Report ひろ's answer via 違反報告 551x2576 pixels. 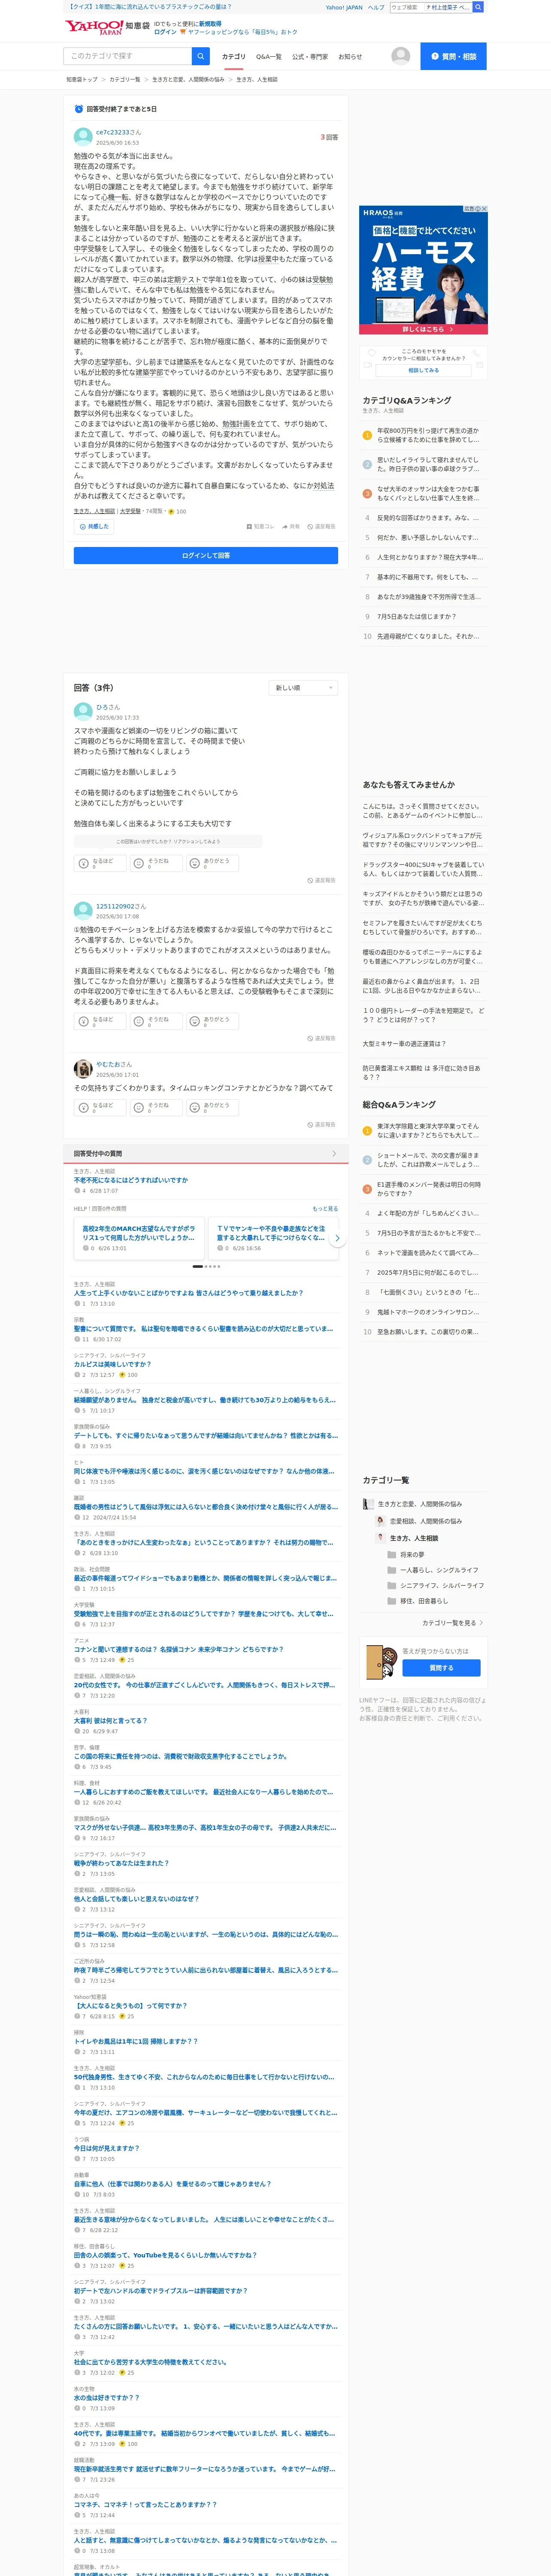pos(322,881)
